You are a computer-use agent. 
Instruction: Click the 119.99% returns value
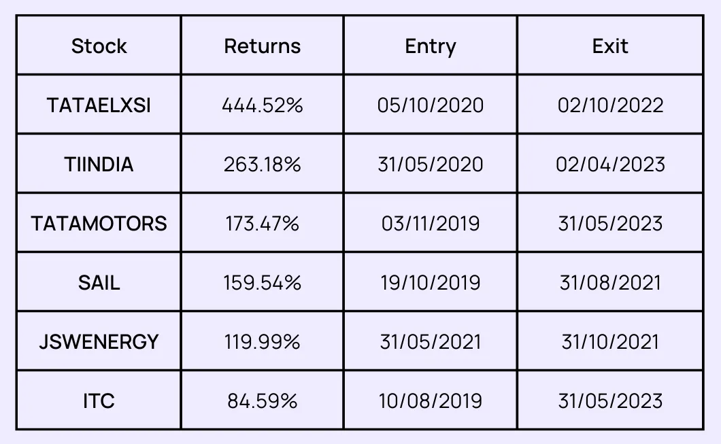point(262,342)
